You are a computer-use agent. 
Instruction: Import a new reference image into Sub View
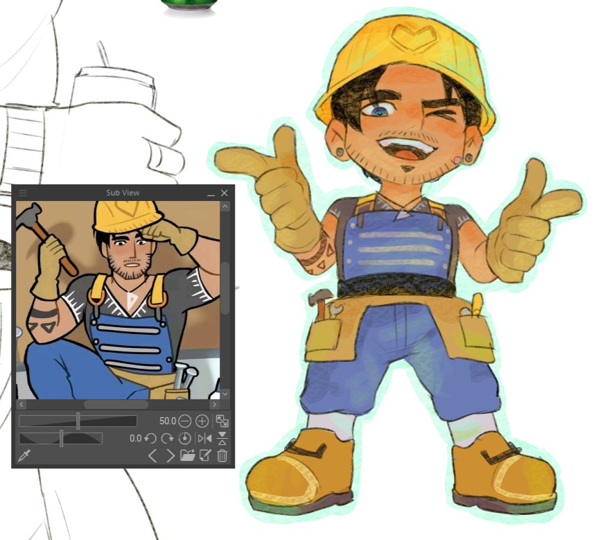pos(187,456)
